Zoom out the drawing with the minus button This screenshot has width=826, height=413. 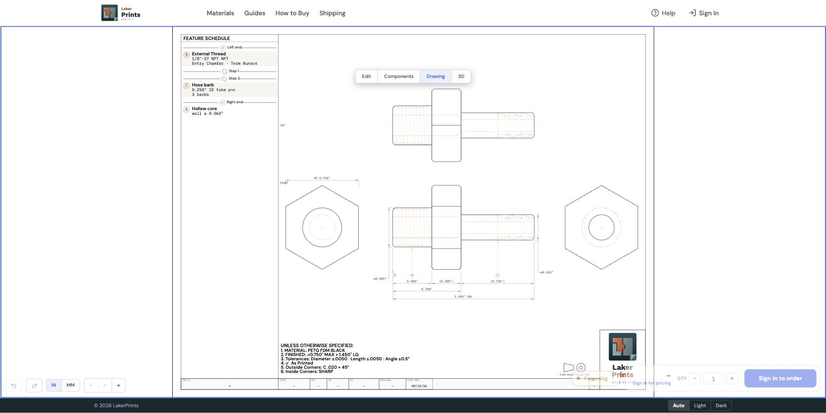click(x=91, y=386)
